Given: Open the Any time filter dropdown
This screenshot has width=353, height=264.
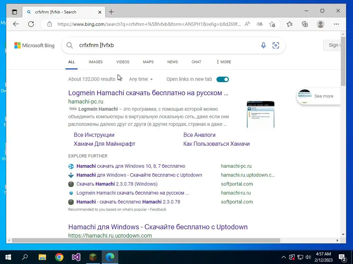Looking at the screenshot, I should [141, 79].
